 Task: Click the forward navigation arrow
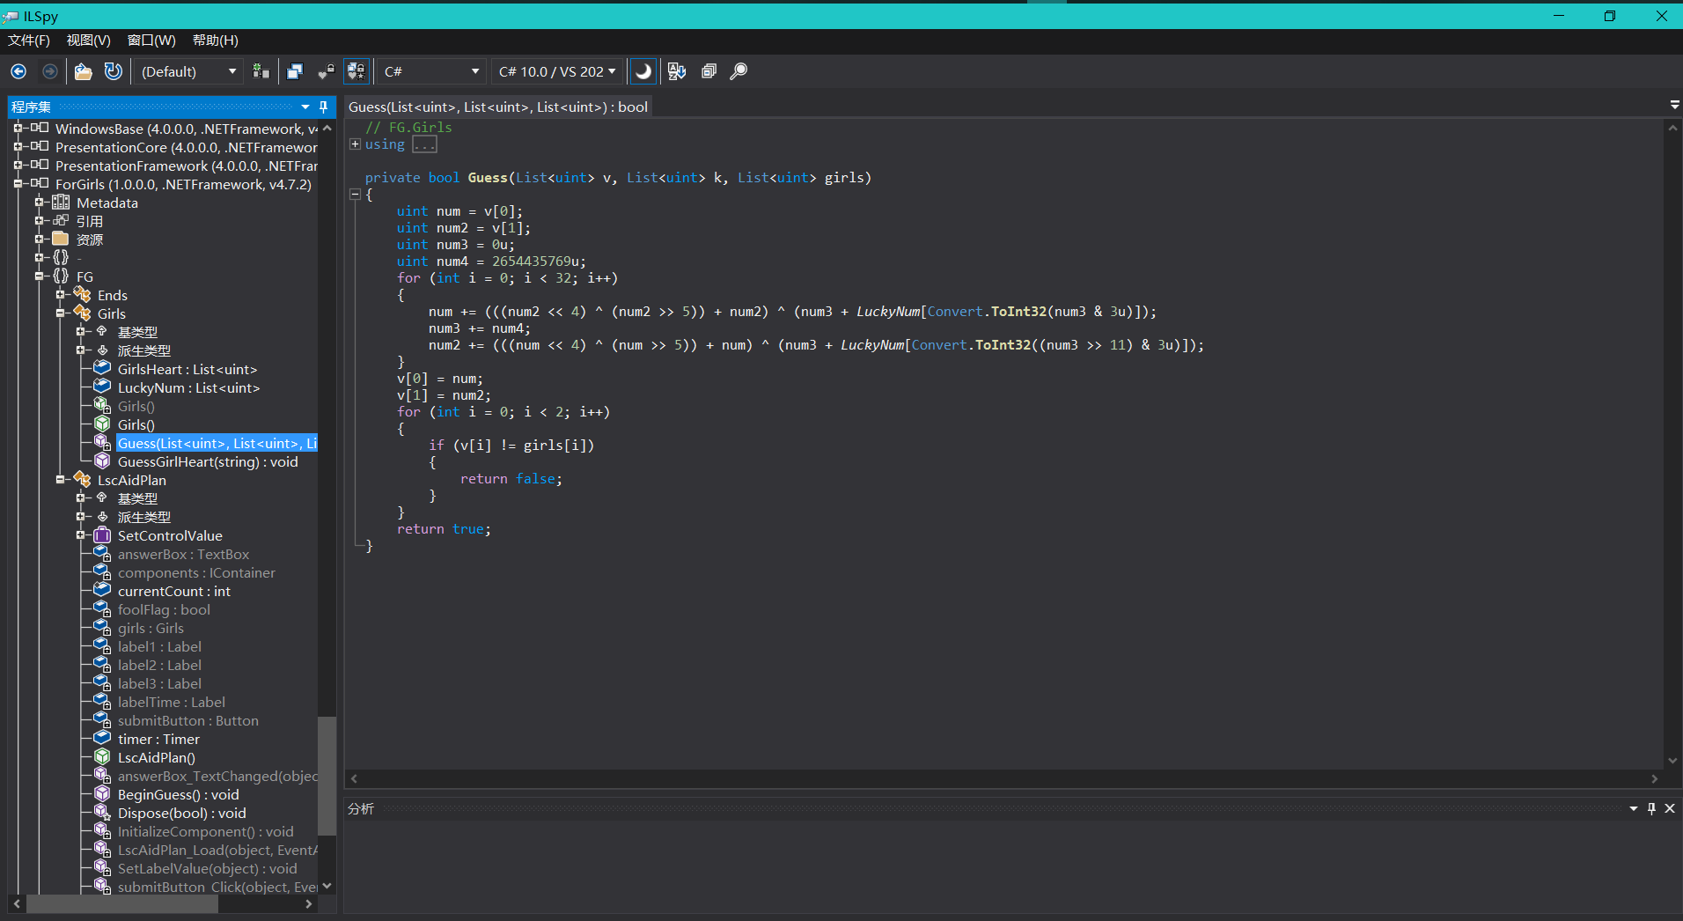coord(50,71)
